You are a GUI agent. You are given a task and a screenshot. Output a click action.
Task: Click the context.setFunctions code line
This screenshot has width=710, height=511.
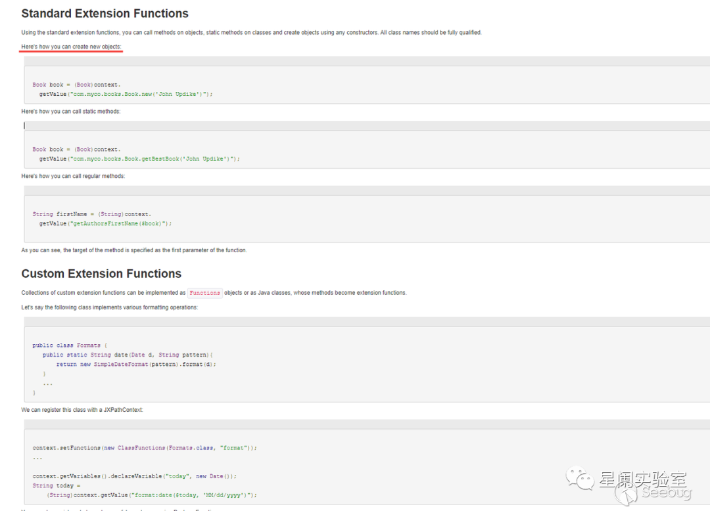tap(145, 448)
